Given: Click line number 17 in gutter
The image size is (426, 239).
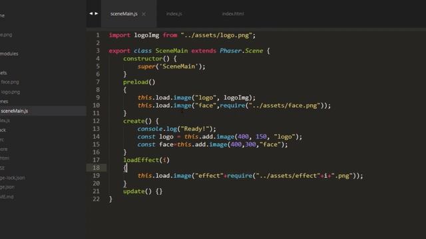Looking at the screenshot, I should 96,160.
